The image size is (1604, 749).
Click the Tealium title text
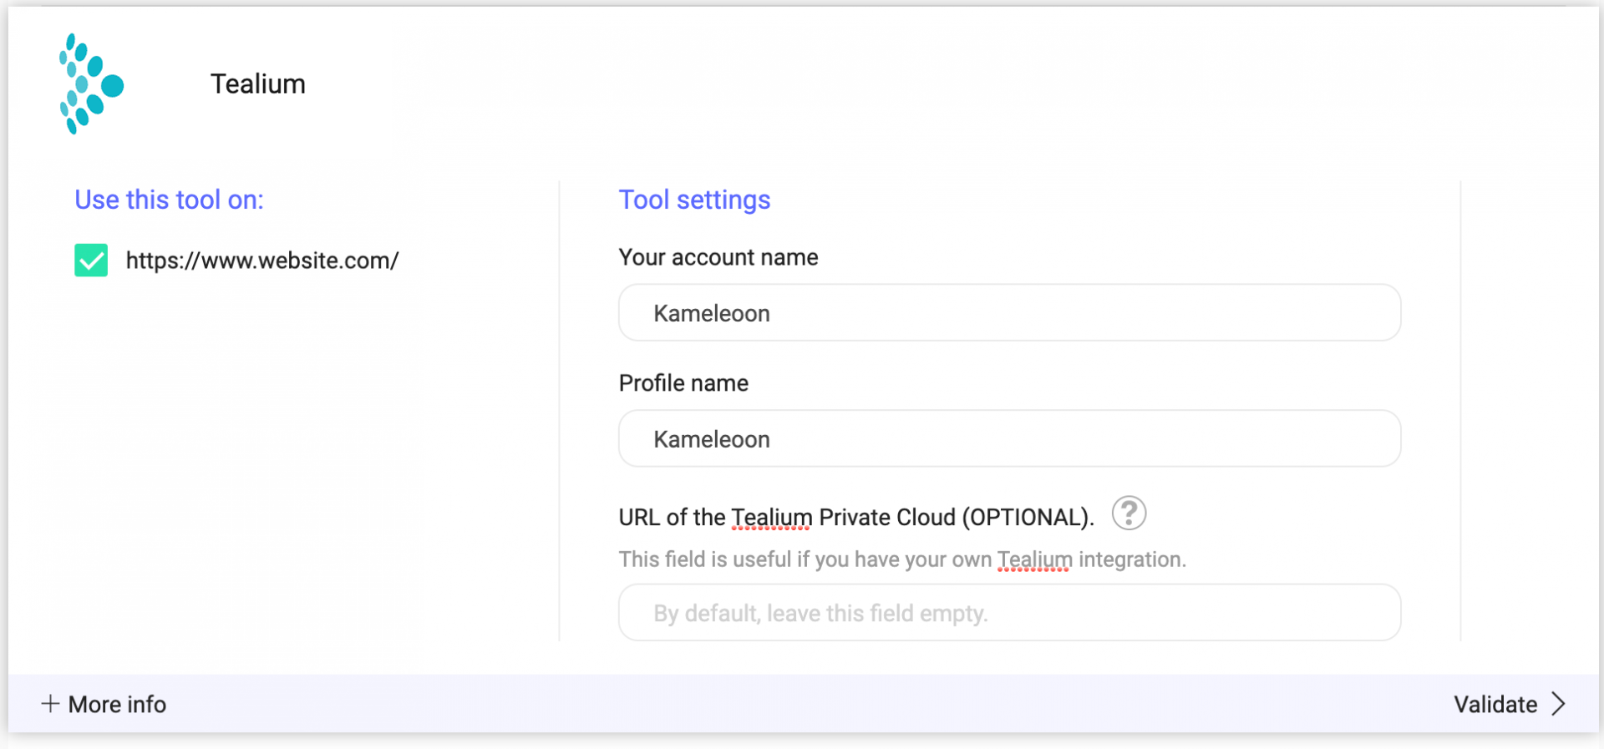point(258,84)
